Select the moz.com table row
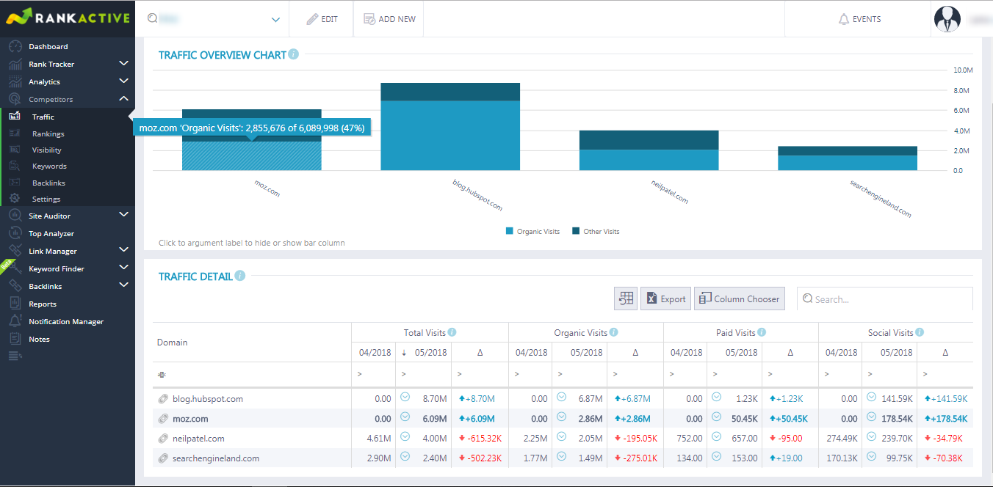 coord(563,419)
